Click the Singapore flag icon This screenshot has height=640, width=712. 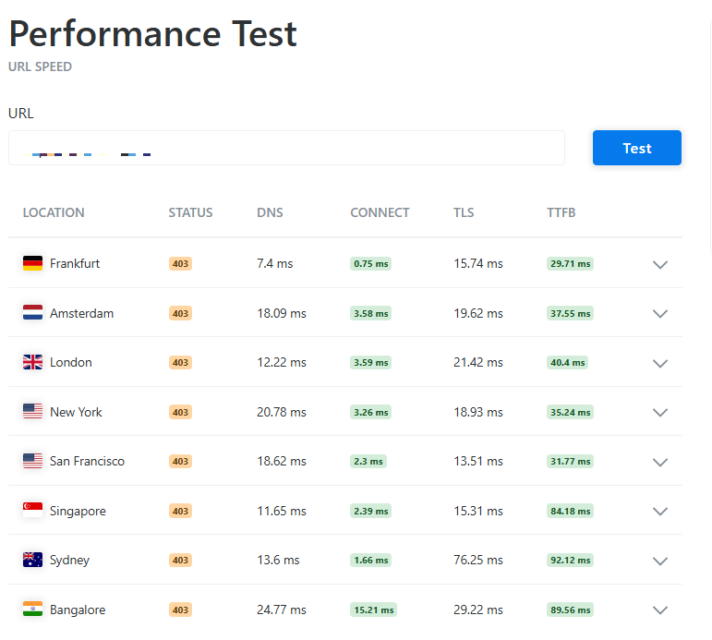click(32, 510)
